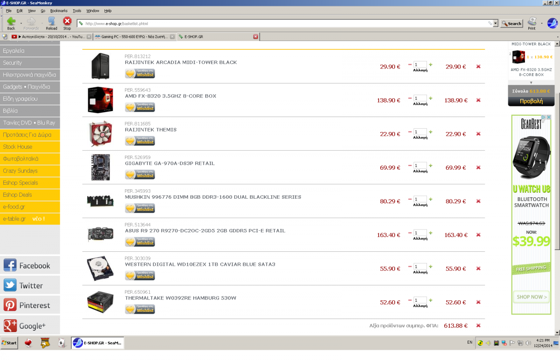560x360 pixels.
Task: Click E-SHOP.GR SeaMonkey taskbar button
Action: (98, 343)
